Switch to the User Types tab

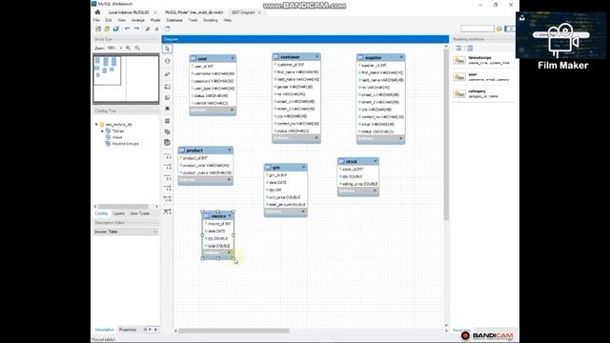pos(140,213)
